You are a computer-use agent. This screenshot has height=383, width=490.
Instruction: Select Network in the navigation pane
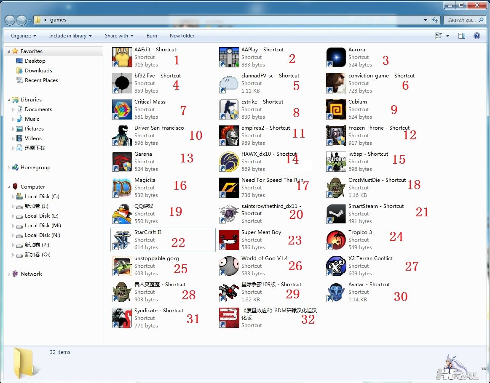[31, 274]
